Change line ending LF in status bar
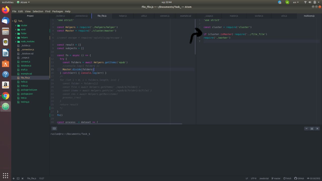Viewport: 322px width, 181px height. (247, 178)
